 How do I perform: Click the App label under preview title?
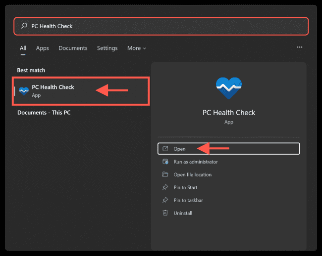(229, 122)
